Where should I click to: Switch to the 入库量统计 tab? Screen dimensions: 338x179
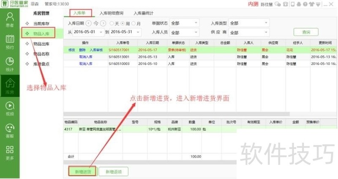click(x=143, y=13)
